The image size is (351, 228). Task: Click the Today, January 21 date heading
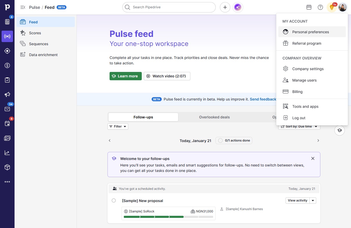[x=195, y=141]
